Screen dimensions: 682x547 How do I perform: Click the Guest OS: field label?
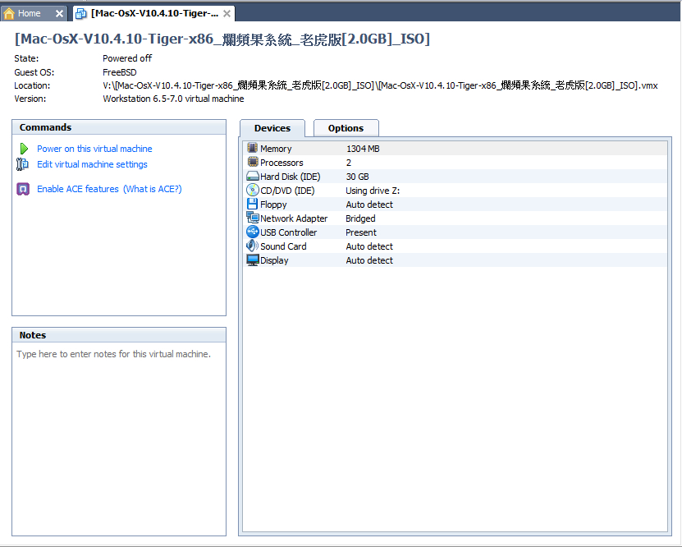coord(34,72)
